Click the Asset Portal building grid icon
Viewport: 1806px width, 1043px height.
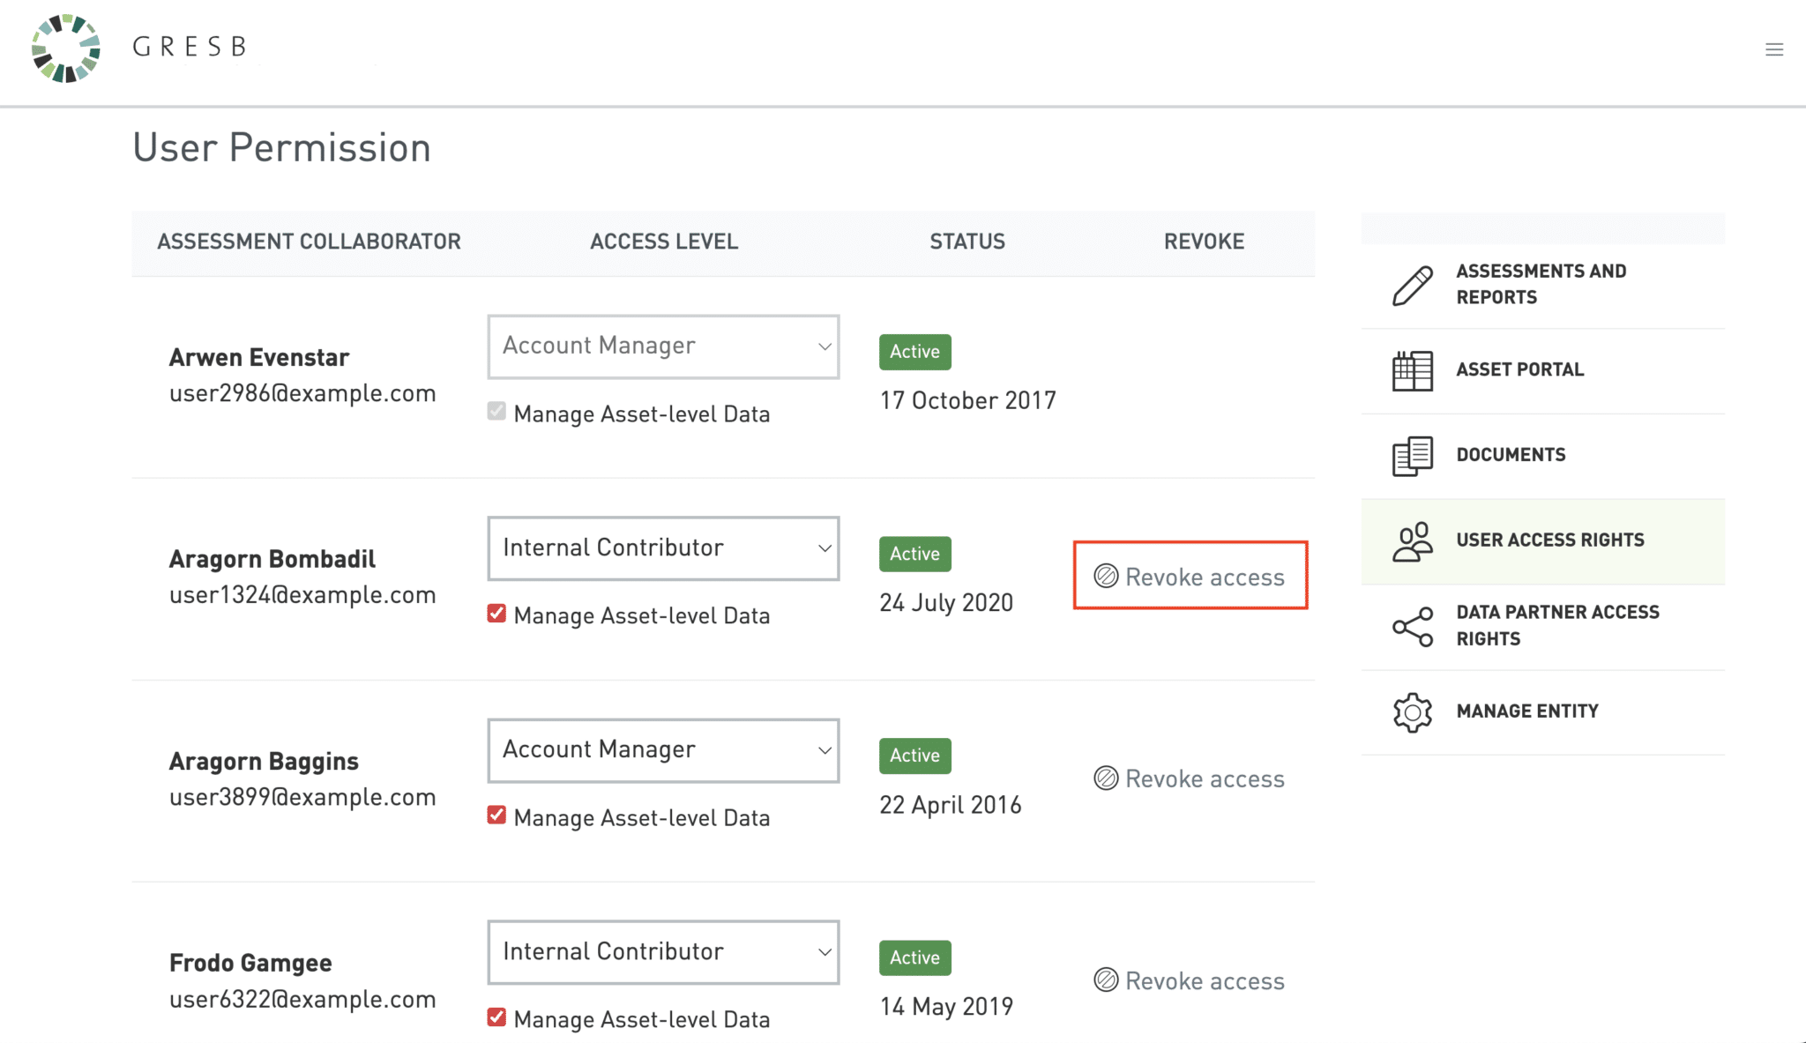[1412, 370]
